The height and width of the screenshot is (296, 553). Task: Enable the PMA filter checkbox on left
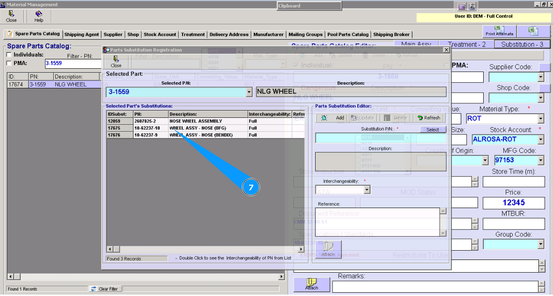pyautogui.click(x=9, y=63)
